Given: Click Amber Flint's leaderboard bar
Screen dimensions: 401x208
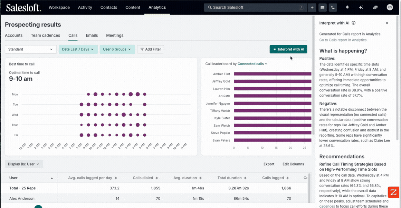Looking at the screenshot, I should [x=273, y=73].
